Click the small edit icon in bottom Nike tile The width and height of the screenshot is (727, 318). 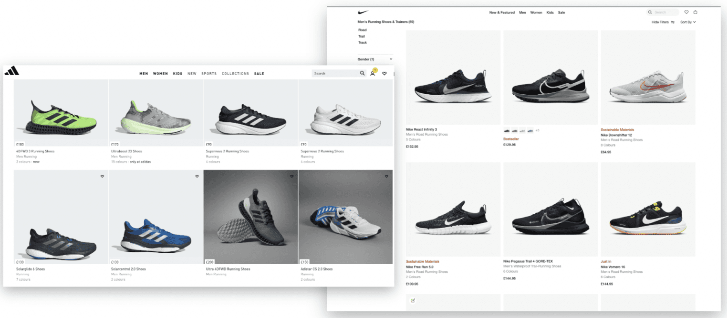click(413, 300)
